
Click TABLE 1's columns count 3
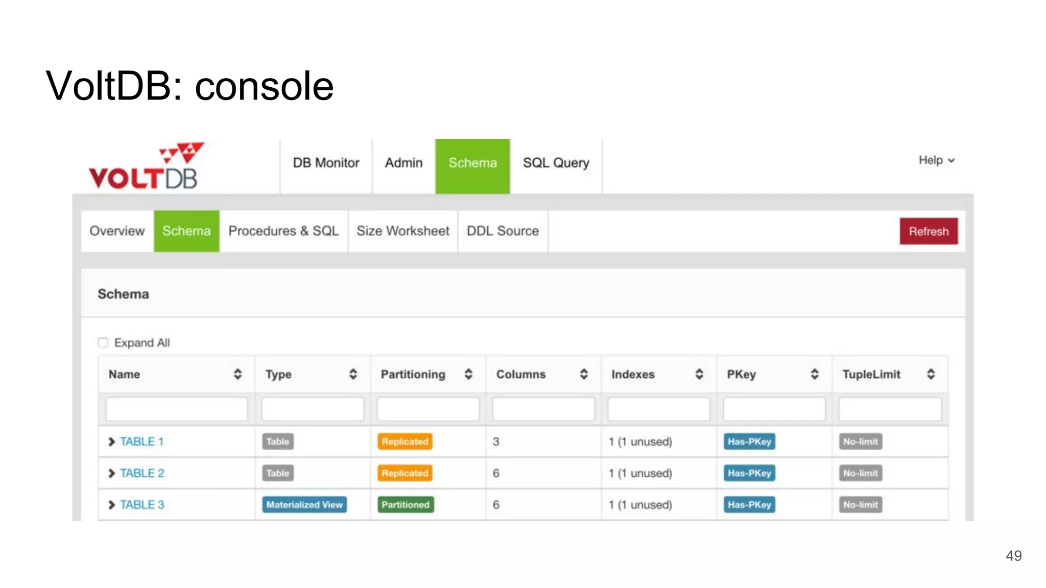496,442
